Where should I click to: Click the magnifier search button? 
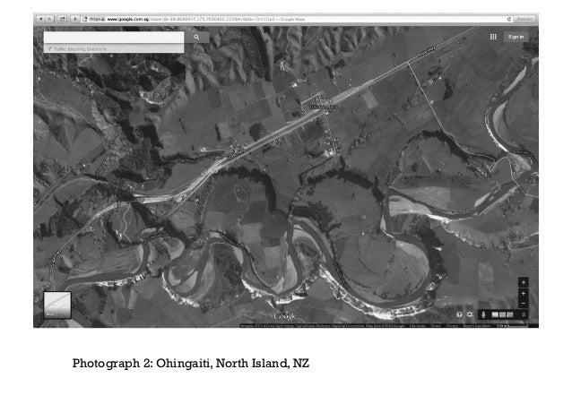coord(196,38)
